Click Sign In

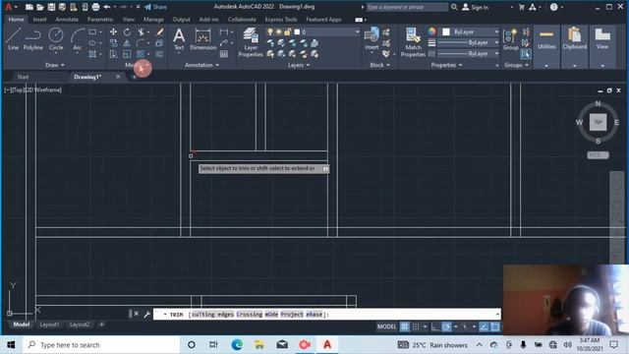pyautogui.click(x=476, y=7)
